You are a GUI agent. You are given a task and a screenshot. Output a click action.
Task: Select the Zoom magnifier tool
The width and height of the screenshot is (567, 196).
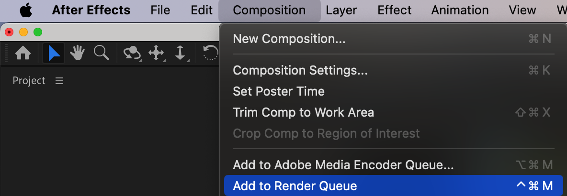[x=101, y=53]
